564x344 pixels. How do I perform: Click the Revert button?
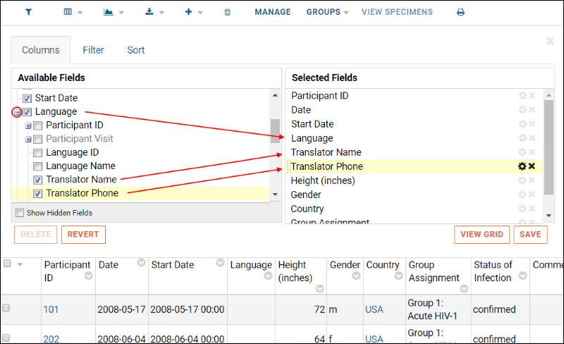[x=83, y=235]
